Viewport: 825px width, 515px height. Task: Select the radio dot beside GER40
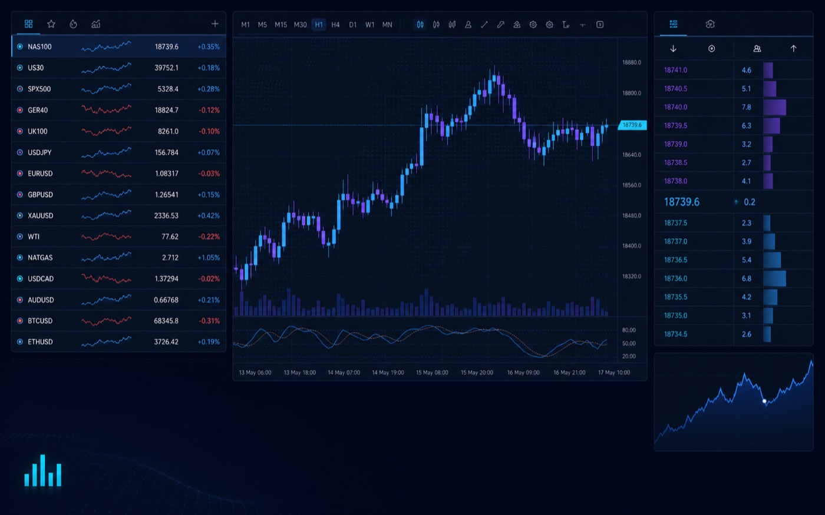[20, 110]
